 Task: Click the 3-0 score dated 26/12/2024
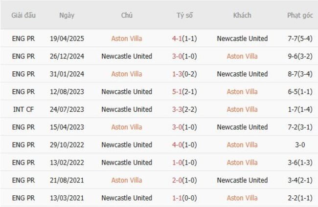(x=179, y=56)
